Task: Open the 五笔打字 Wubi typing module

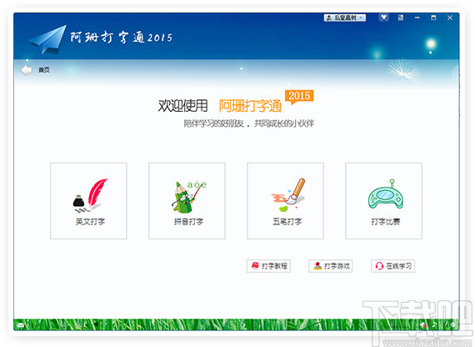Action: click(285, 201)
